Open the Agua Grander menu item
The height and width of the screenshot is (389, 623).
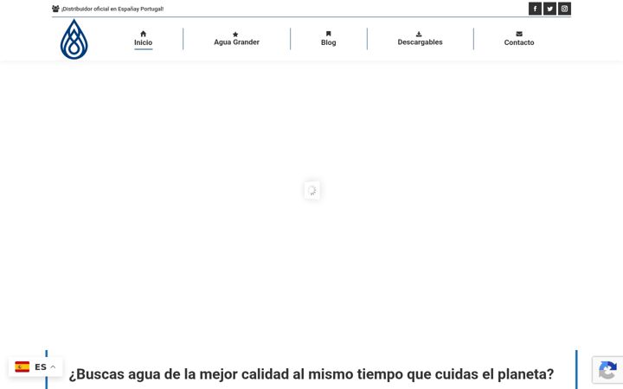pos(236,42)
